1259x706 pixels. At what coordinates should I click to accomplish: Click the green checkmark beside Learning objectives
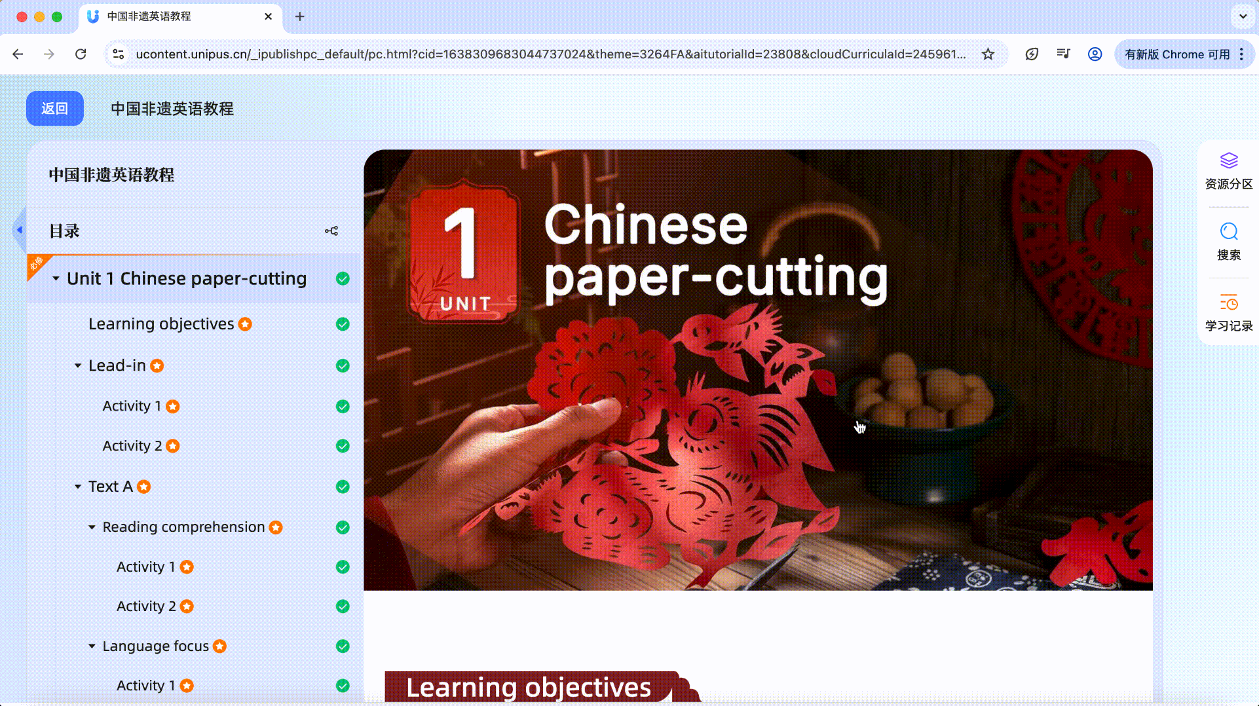pyautogui.click(x=343, y=324)
